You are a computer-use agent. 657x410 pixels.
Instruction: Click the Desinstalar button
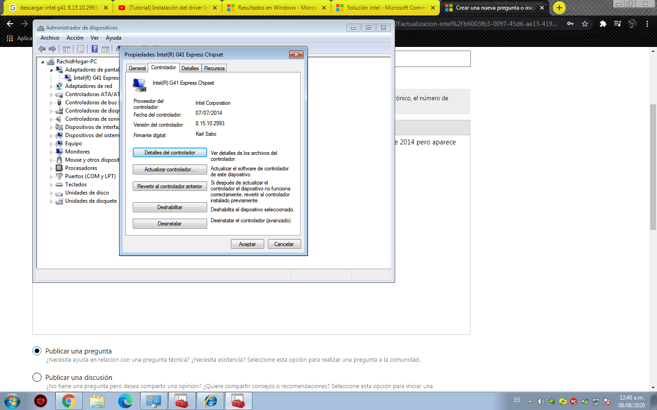click(x=170, y=224)
